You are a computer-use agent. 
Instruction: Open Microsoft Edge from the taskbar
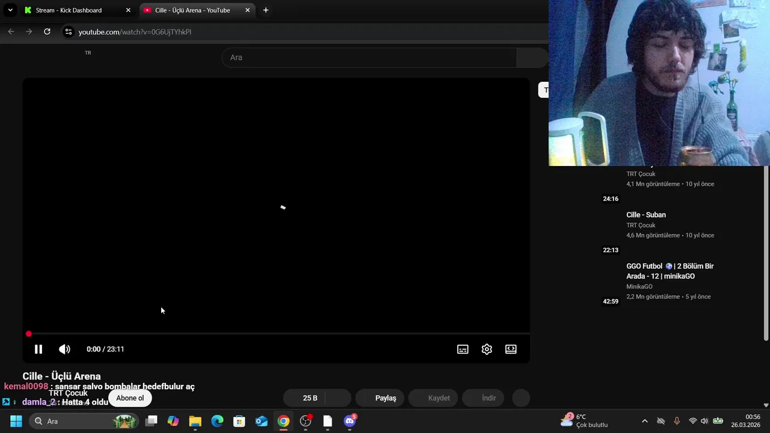click(217, 421)
